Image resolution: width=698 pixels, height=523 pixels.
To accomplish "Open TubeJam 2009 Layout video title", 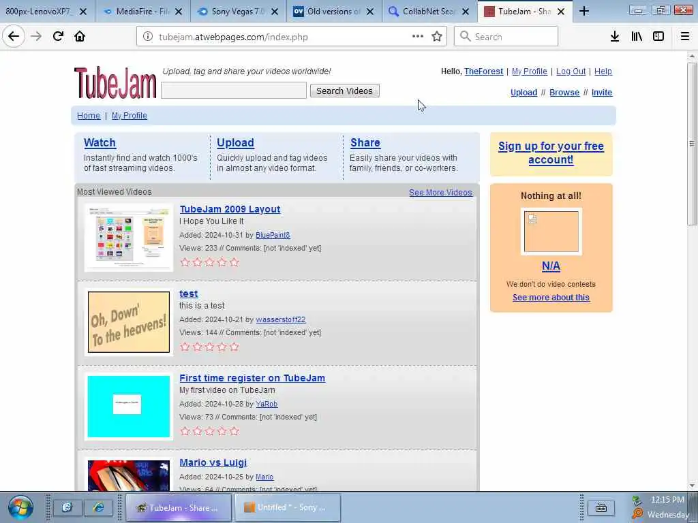I will click(230, 210).
